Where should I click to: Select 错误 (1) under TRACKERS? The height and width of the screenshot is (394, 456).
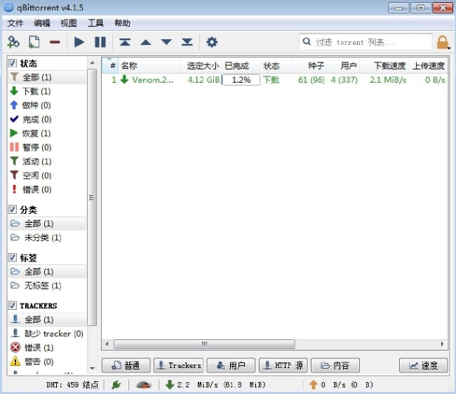tap(48, 348)
